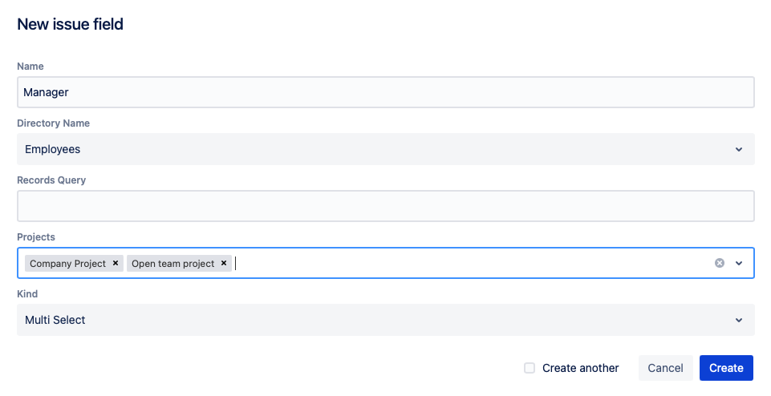Select the Open team project tag text

172,263
